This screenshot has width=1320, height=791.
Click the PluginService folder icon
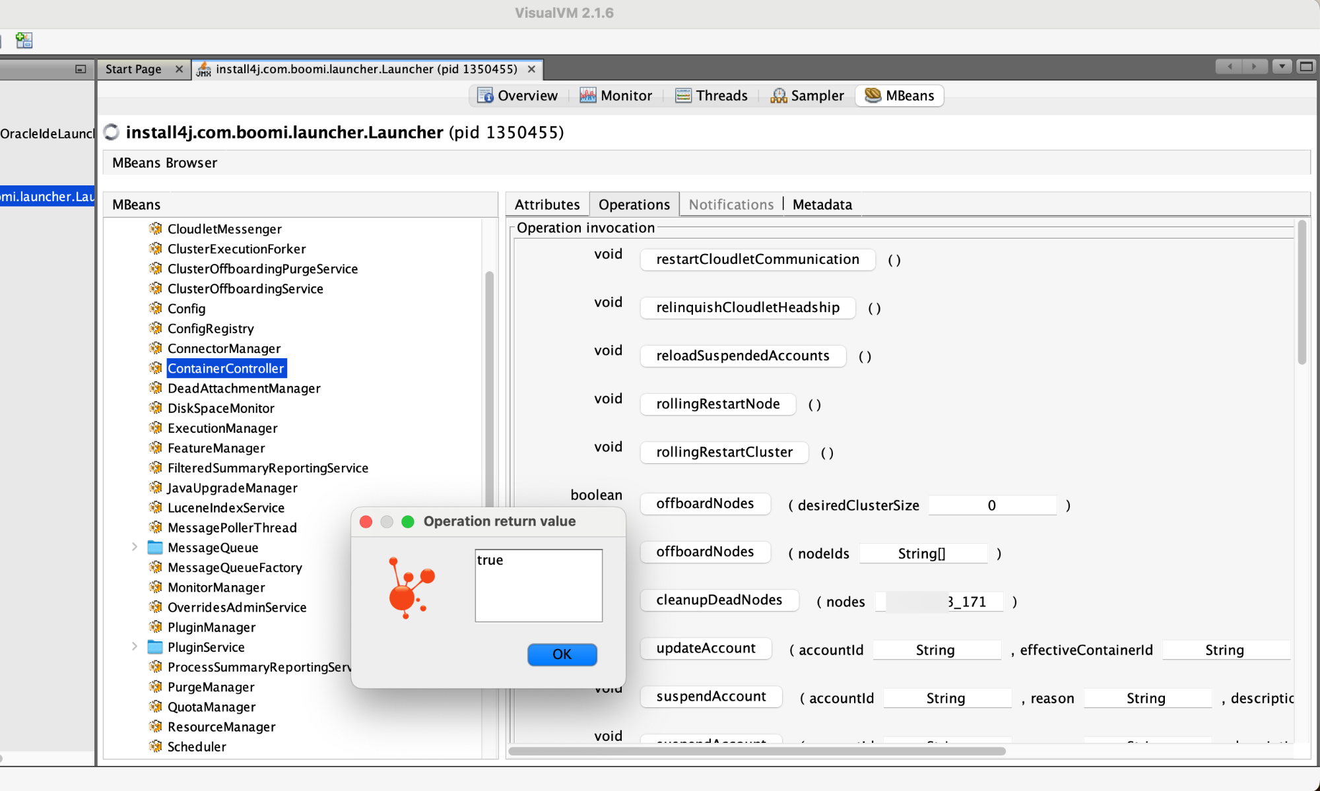pyautogui.click(x=155, y=647)
